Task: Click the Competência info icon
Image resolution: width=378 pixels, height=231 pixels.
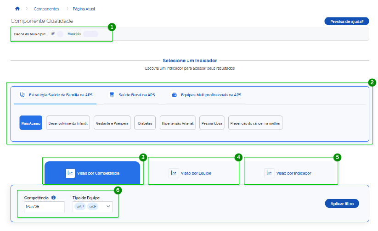Action: pos(53,198)
